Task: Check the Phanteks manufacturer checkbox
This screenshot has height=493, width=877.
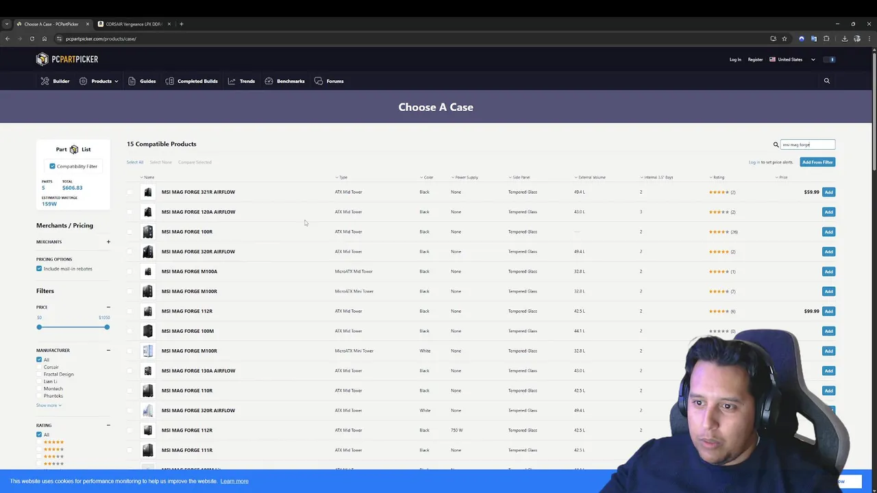Action: point(39,396)
